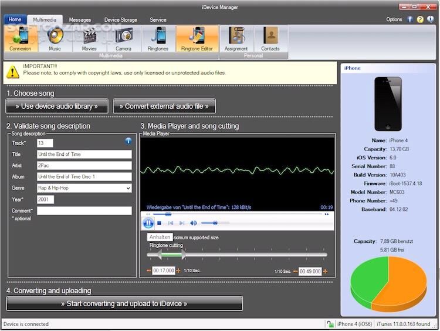Stop the media player playback
Viewport: 440px width, 331px height.
point(159,223)
